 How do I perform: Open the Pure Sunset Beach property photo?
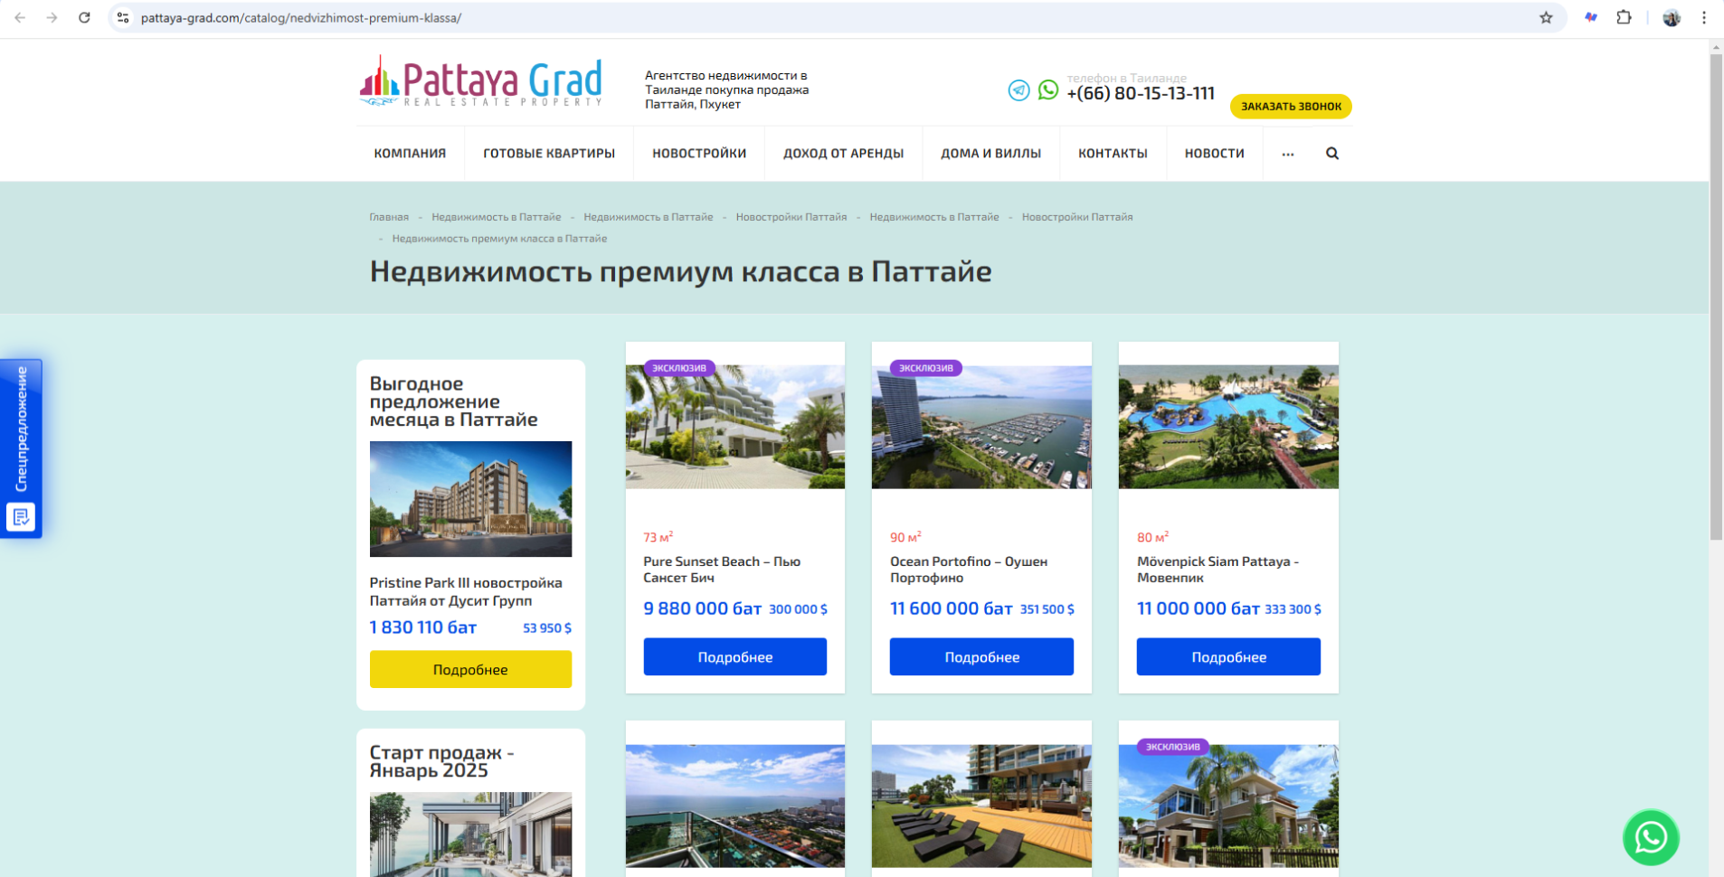(735, 427)
